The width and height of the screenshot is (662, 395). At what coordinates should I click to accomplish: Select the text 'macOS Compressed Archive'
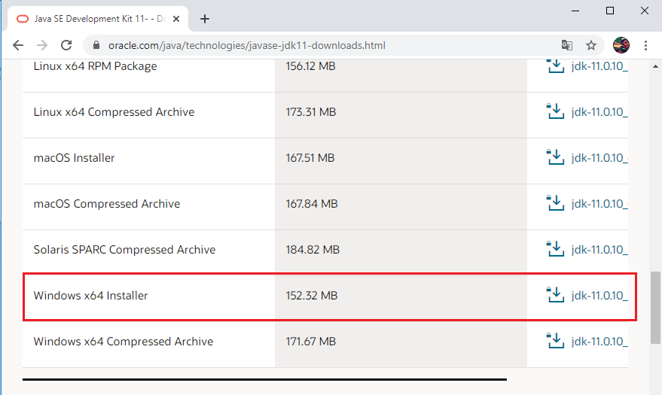(107, 204)
